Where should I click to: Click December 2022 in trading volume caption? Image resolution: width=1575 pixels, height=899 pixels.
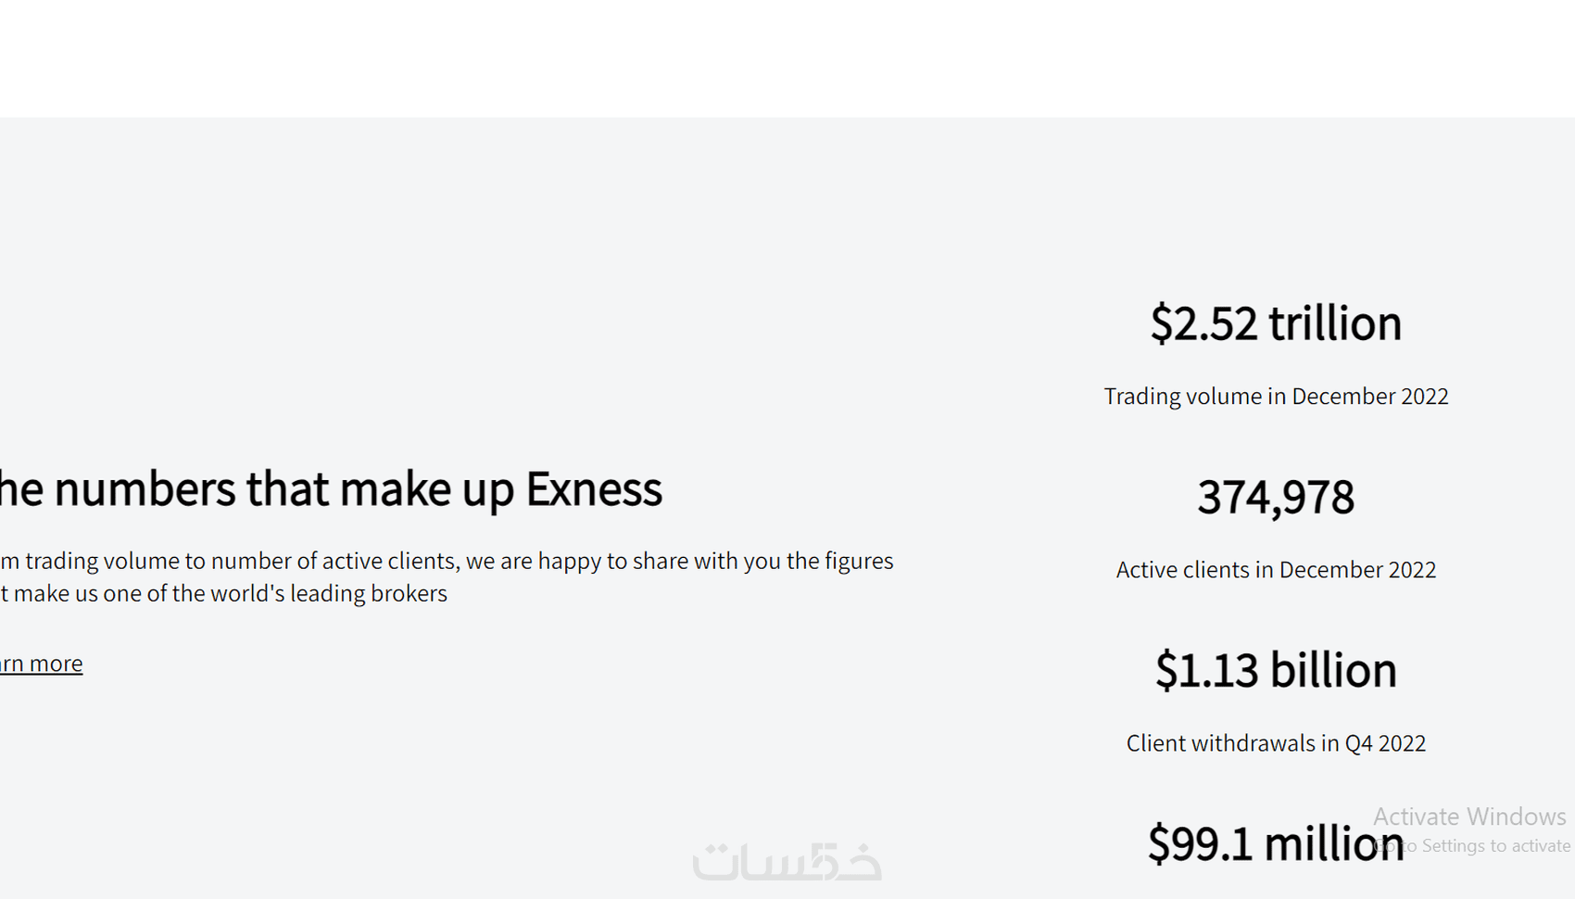pyautogui.click(x=1370, y=396)
